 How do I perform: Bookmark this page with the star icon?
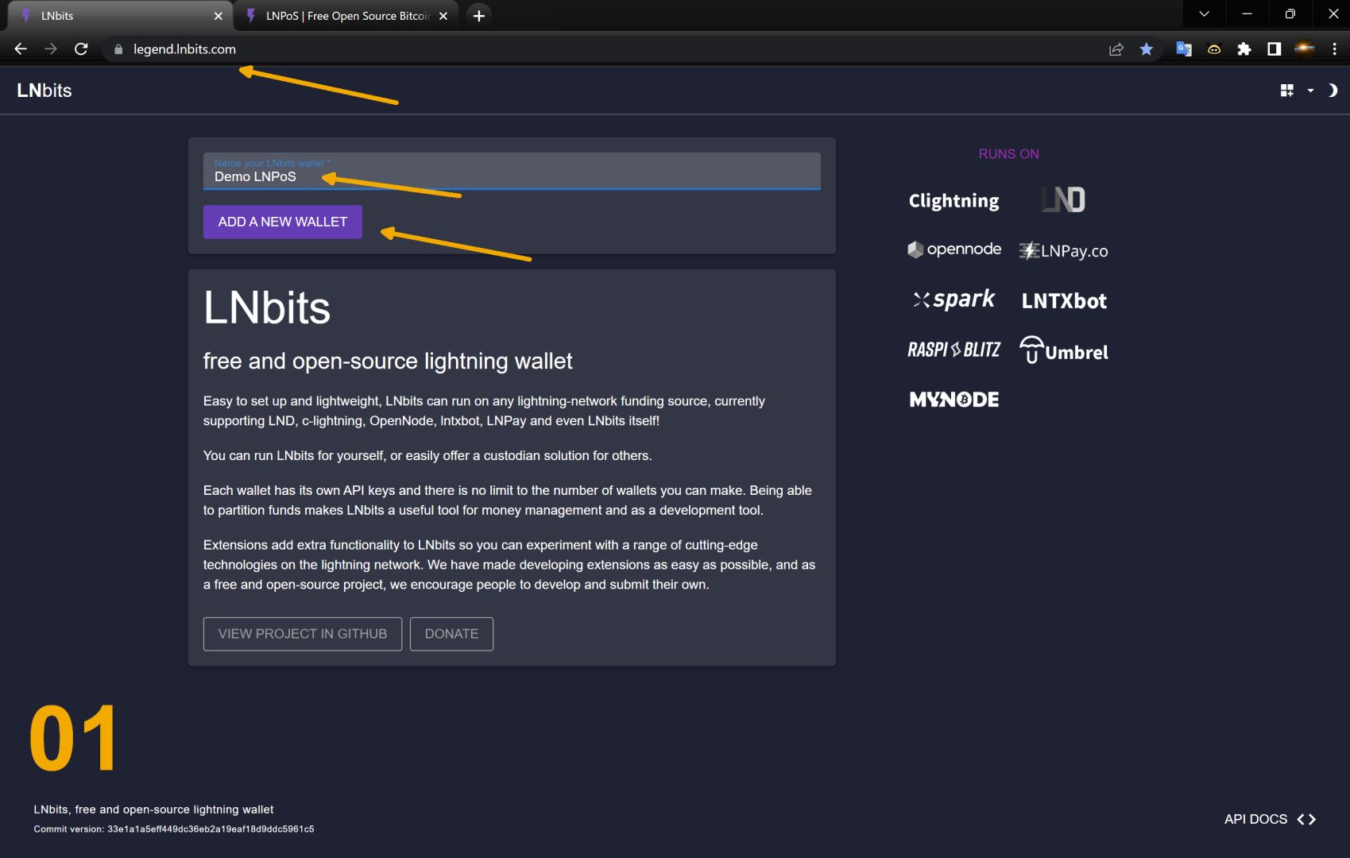click(1146, 49)
